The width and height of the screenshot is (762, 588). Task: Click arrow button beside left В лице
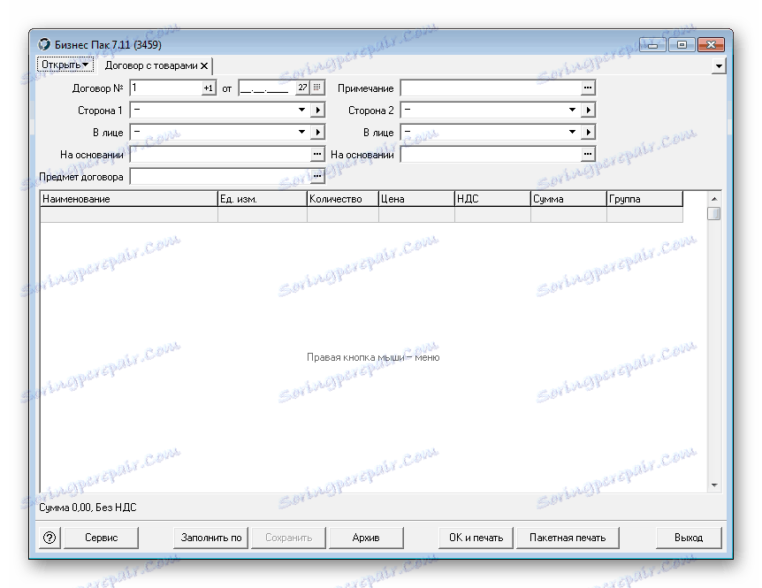tap(317, 132)
